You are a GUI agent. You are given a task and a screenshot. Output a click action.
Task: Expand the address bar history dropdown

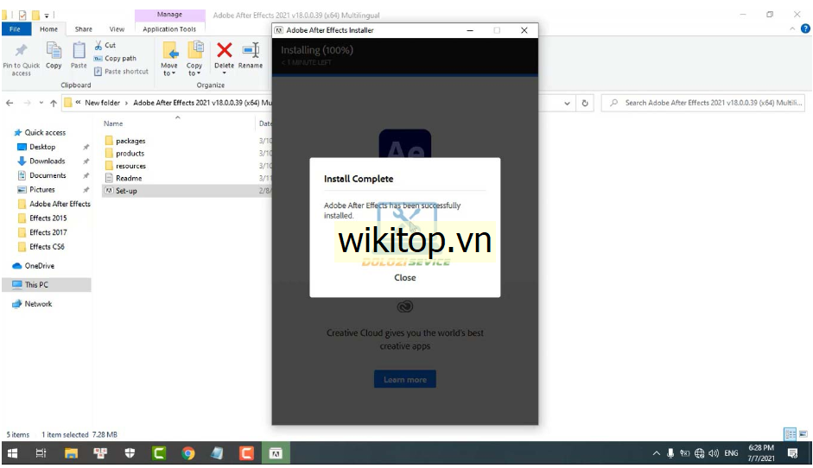point(567,103)
